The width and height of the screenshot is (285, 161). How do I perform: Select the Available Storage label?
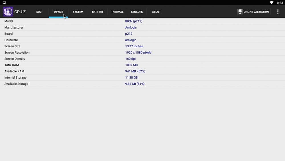coord(16,84)
